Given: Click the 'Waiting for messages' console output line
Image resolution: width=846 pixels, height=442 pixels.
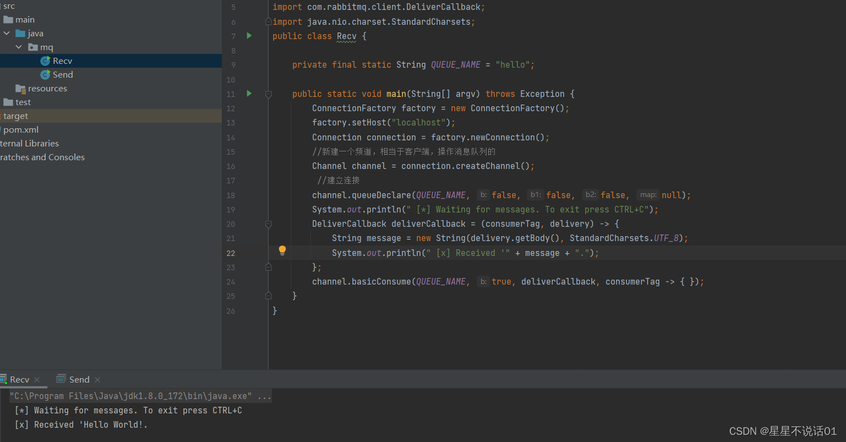Looking at the screenshot, I should pyautogui.click(x=128, y=411).
